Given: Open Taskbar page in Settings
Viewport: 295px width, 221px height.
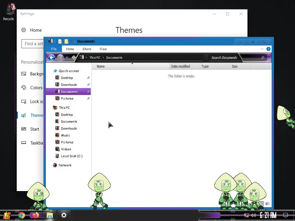Looking at the screenshot, I should pos(32,143).
